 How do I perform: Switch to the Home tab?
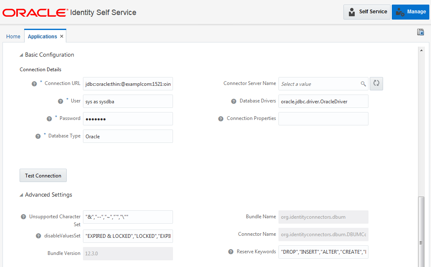(13, 36)
